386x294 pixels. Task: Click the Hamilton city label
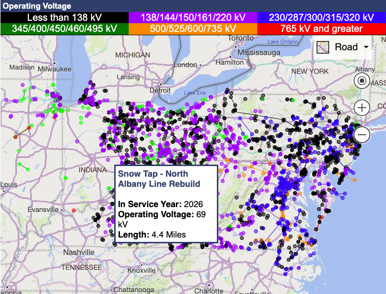tap(229, 62)
